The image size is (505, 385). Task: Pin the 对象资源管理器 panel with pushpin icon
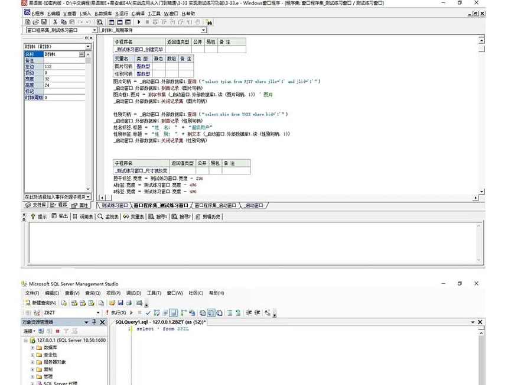click(94, 322)
